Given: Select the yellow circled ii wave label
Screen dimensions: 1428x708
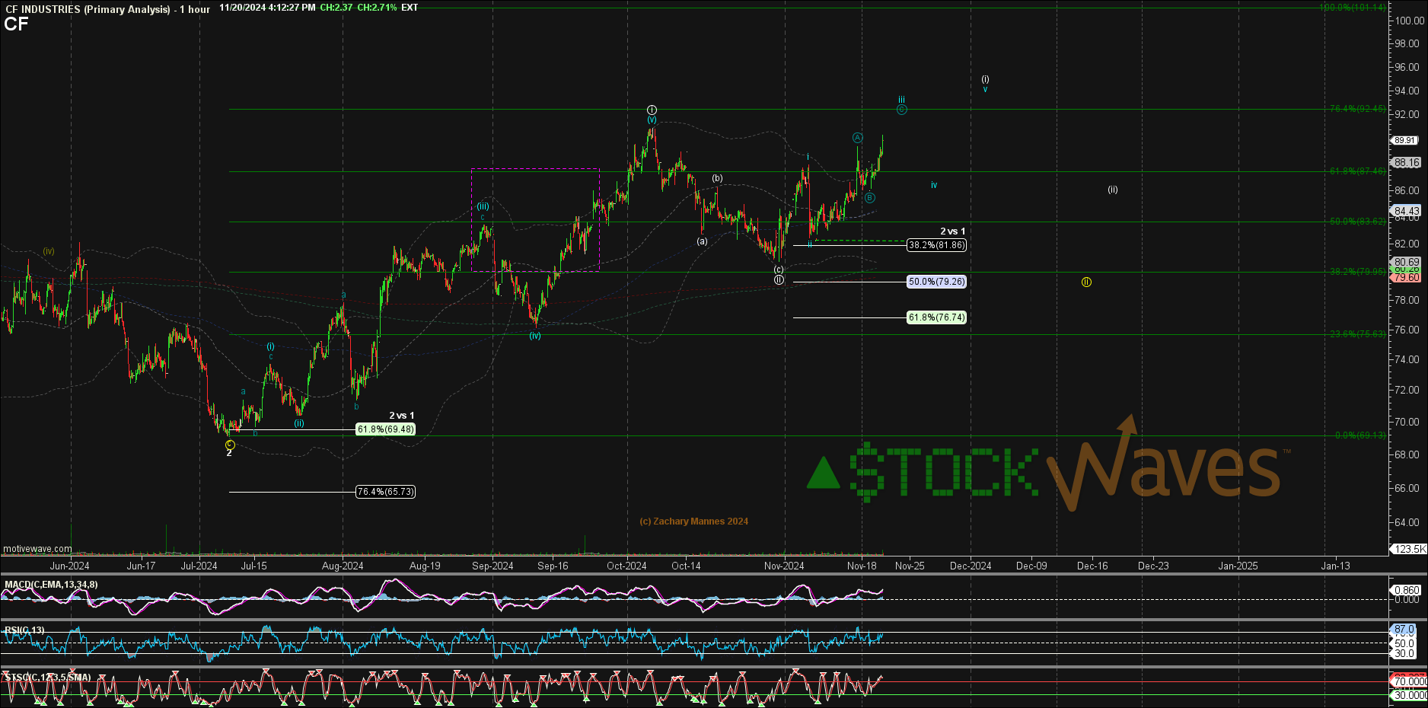Looking at the screenshot, I should (1086, 282).
